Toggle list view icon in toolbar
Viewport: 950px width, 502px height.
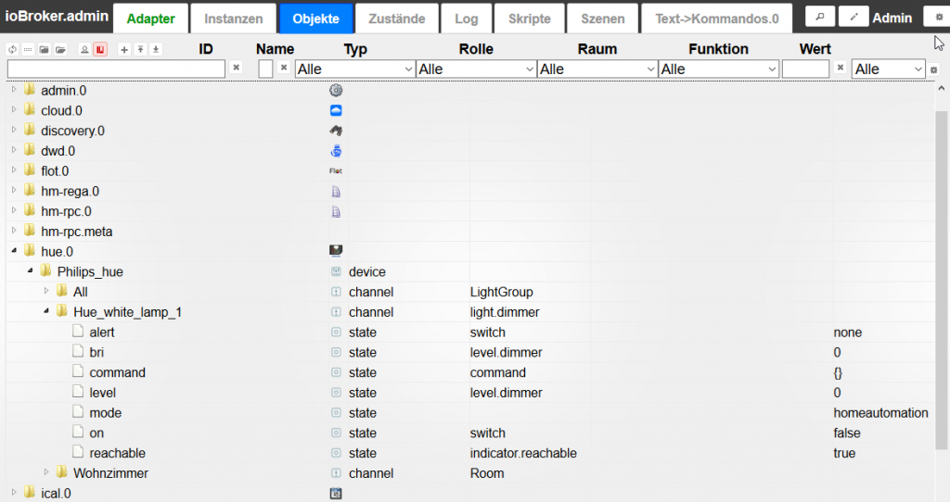(28, 49)
